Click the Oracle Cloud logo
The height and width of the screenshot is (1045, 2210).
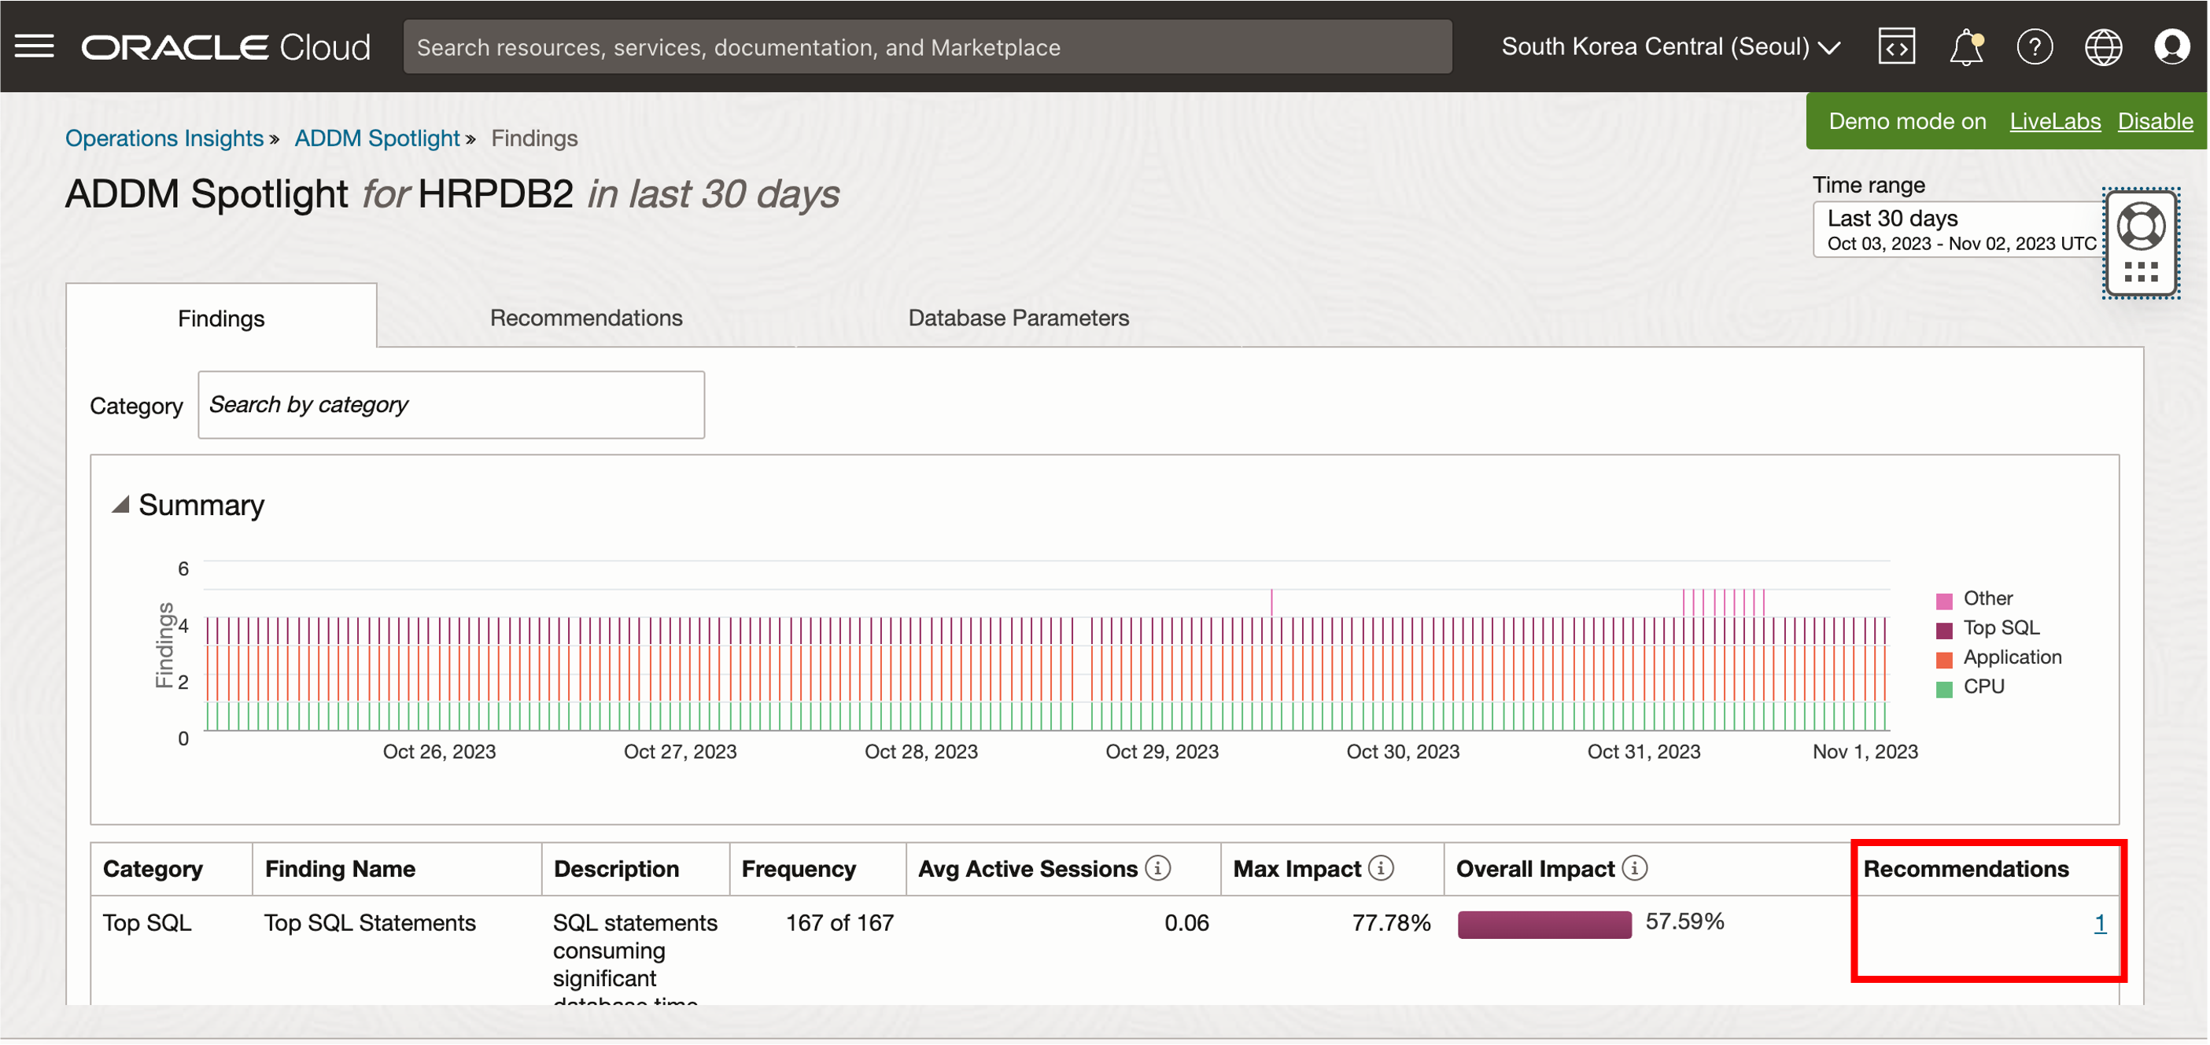[x=226, y=47]
